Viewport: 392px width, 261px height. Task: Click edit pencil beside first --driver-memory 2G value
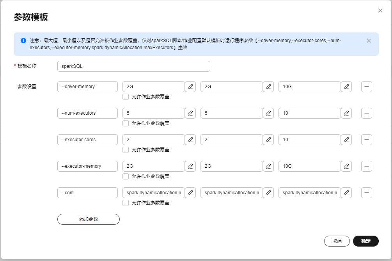pyautogui.click(x=190, y=87)
